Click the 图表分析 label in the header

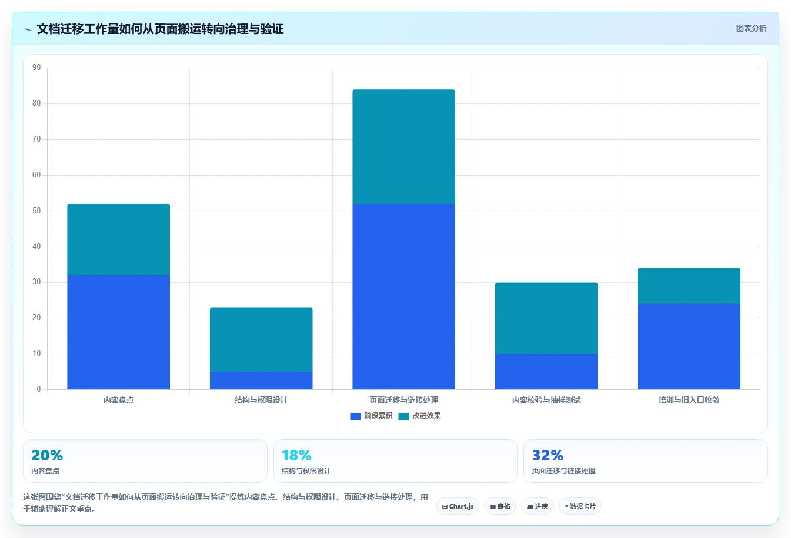751,28
